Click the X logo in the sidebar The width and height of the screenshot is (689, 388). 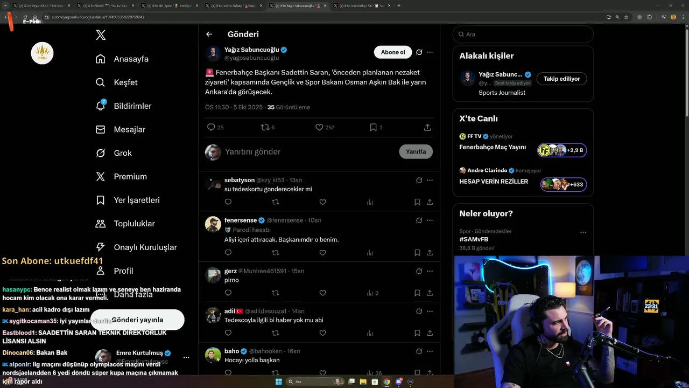point(101,35)
